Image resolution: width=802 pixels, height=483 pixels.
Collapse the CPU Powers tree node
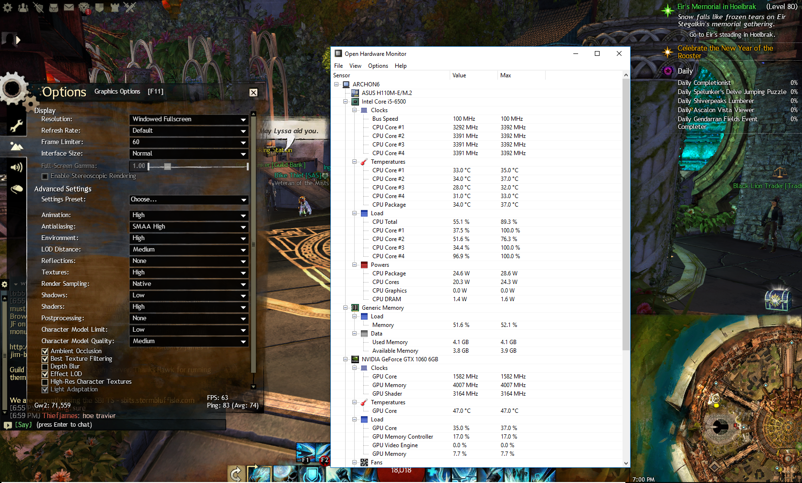(354, 265)
